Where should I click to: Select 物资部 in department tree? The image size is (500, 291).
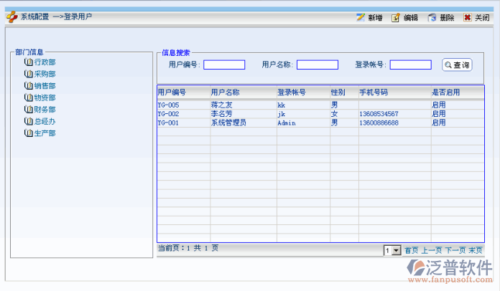(45, 97)
